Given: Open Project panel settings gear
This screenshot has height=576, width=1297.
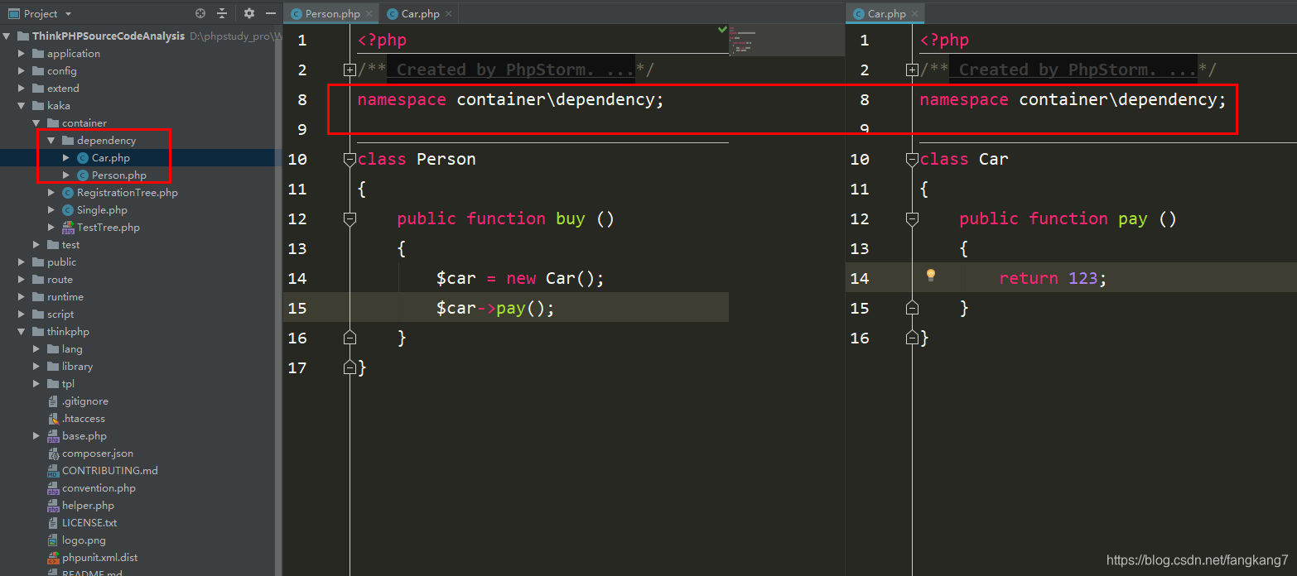Looking at the screenshot, I should pos(249,13).
